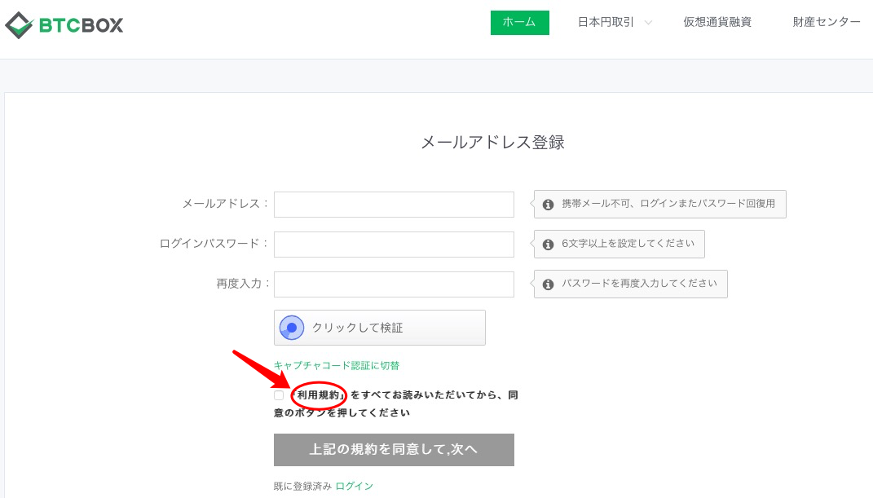Click info icon beside 携帯メール不可 hint
The image size is (873, 498).
pyautogui.click(x=548, y=205)
